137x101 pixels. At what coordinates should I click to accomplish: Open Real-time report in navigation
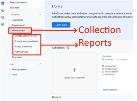click(x=15, y=8)
